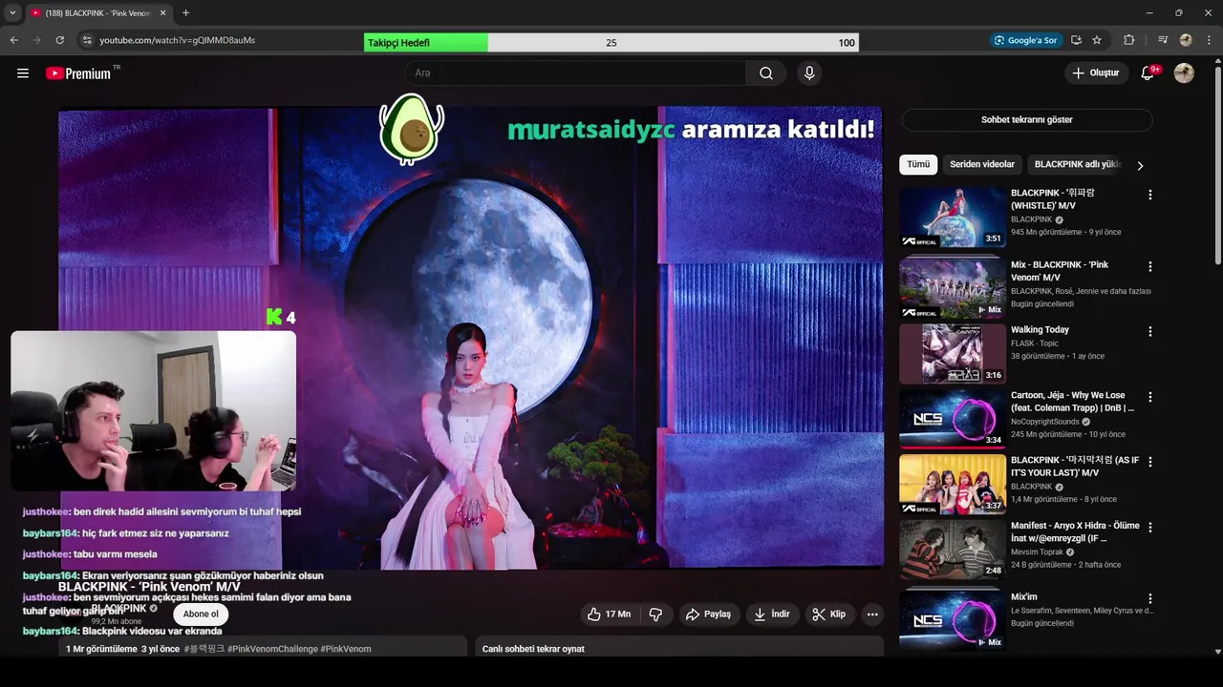Open more actions ellipsis under video
Screen dimensions: 1223x687
pos(872,614)
